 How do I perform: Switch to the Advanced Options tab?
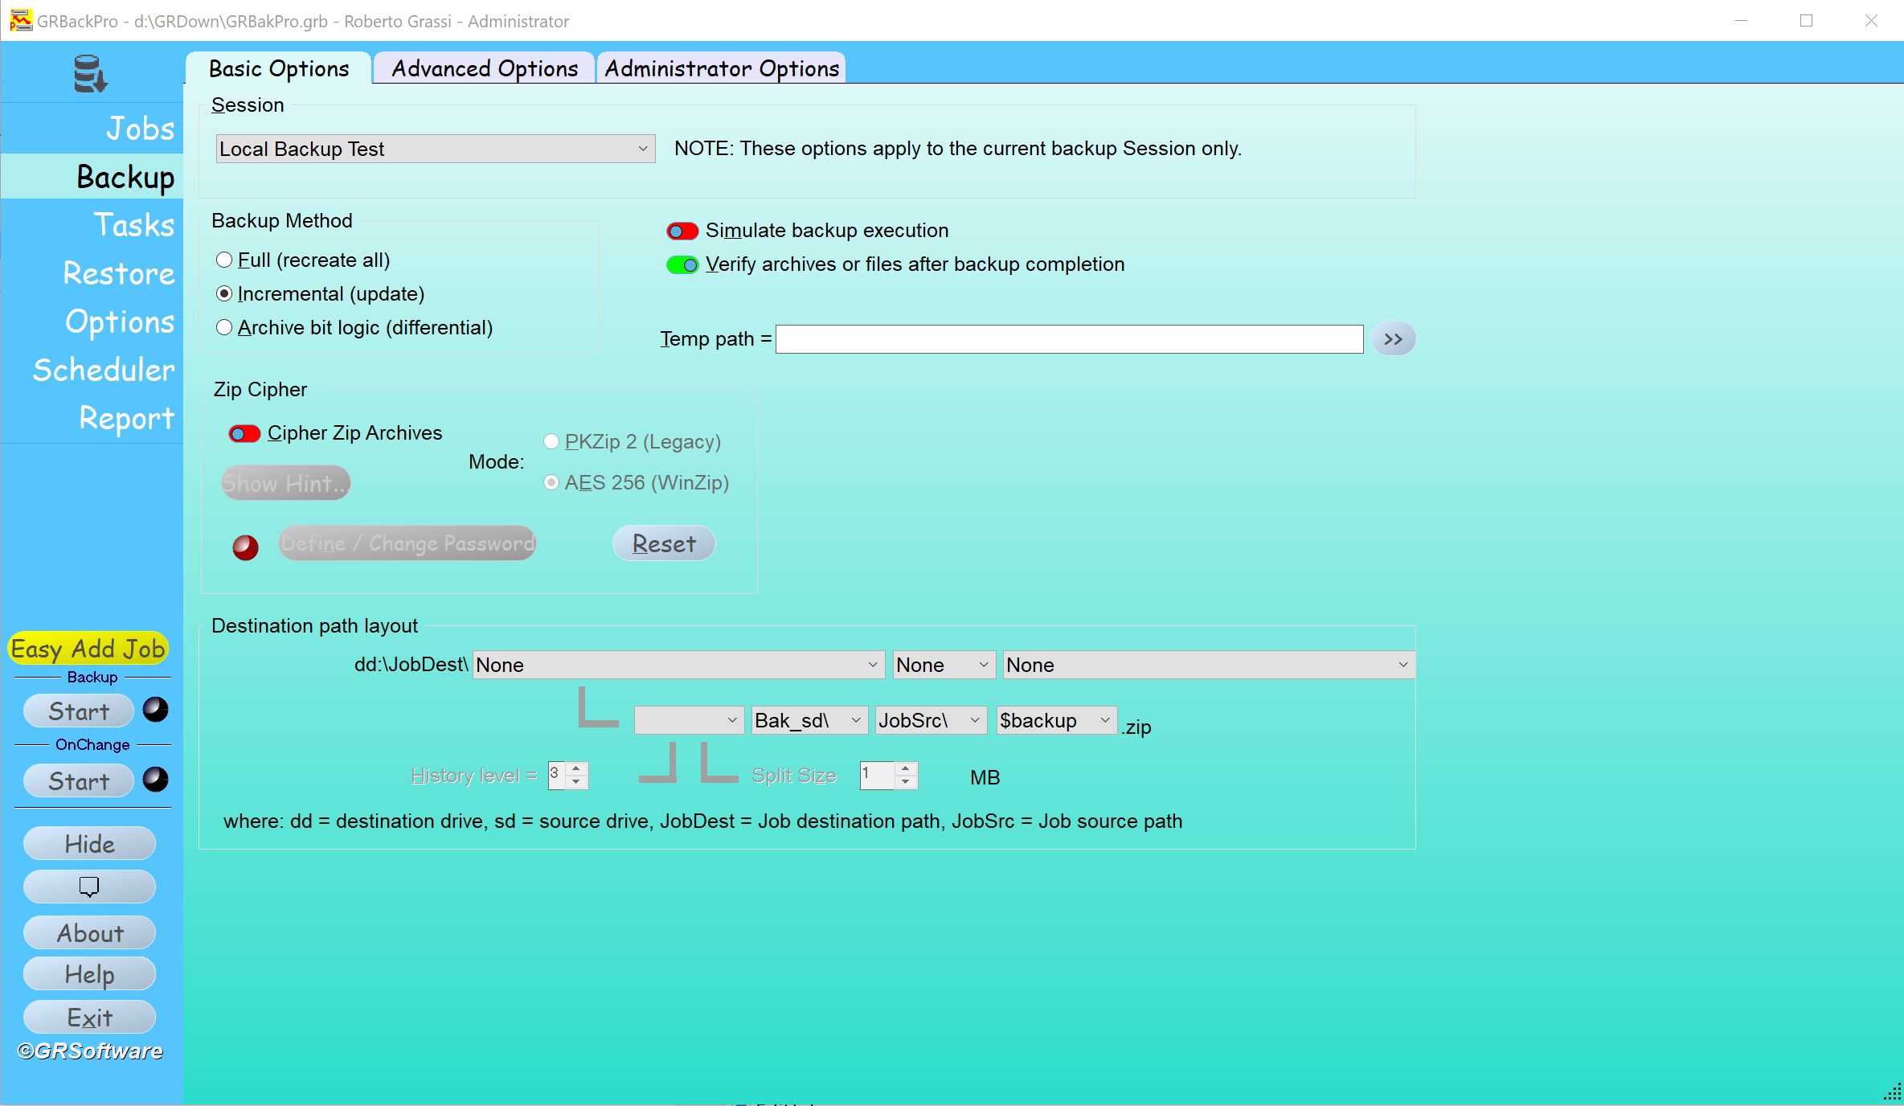pyautogui.click(x=485, y=69)
